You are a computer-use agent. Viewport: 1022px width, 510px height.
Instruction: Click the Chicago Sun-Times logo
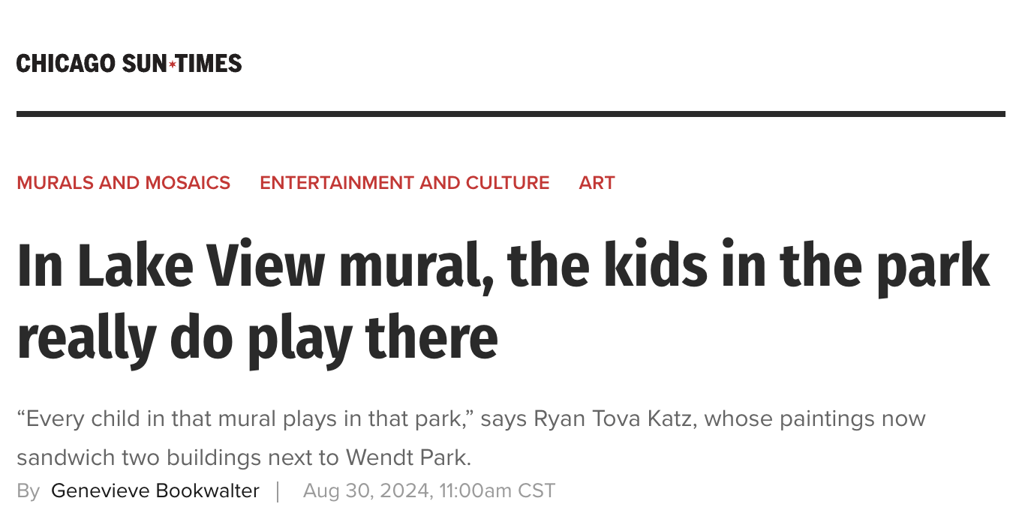coord(129,64)
